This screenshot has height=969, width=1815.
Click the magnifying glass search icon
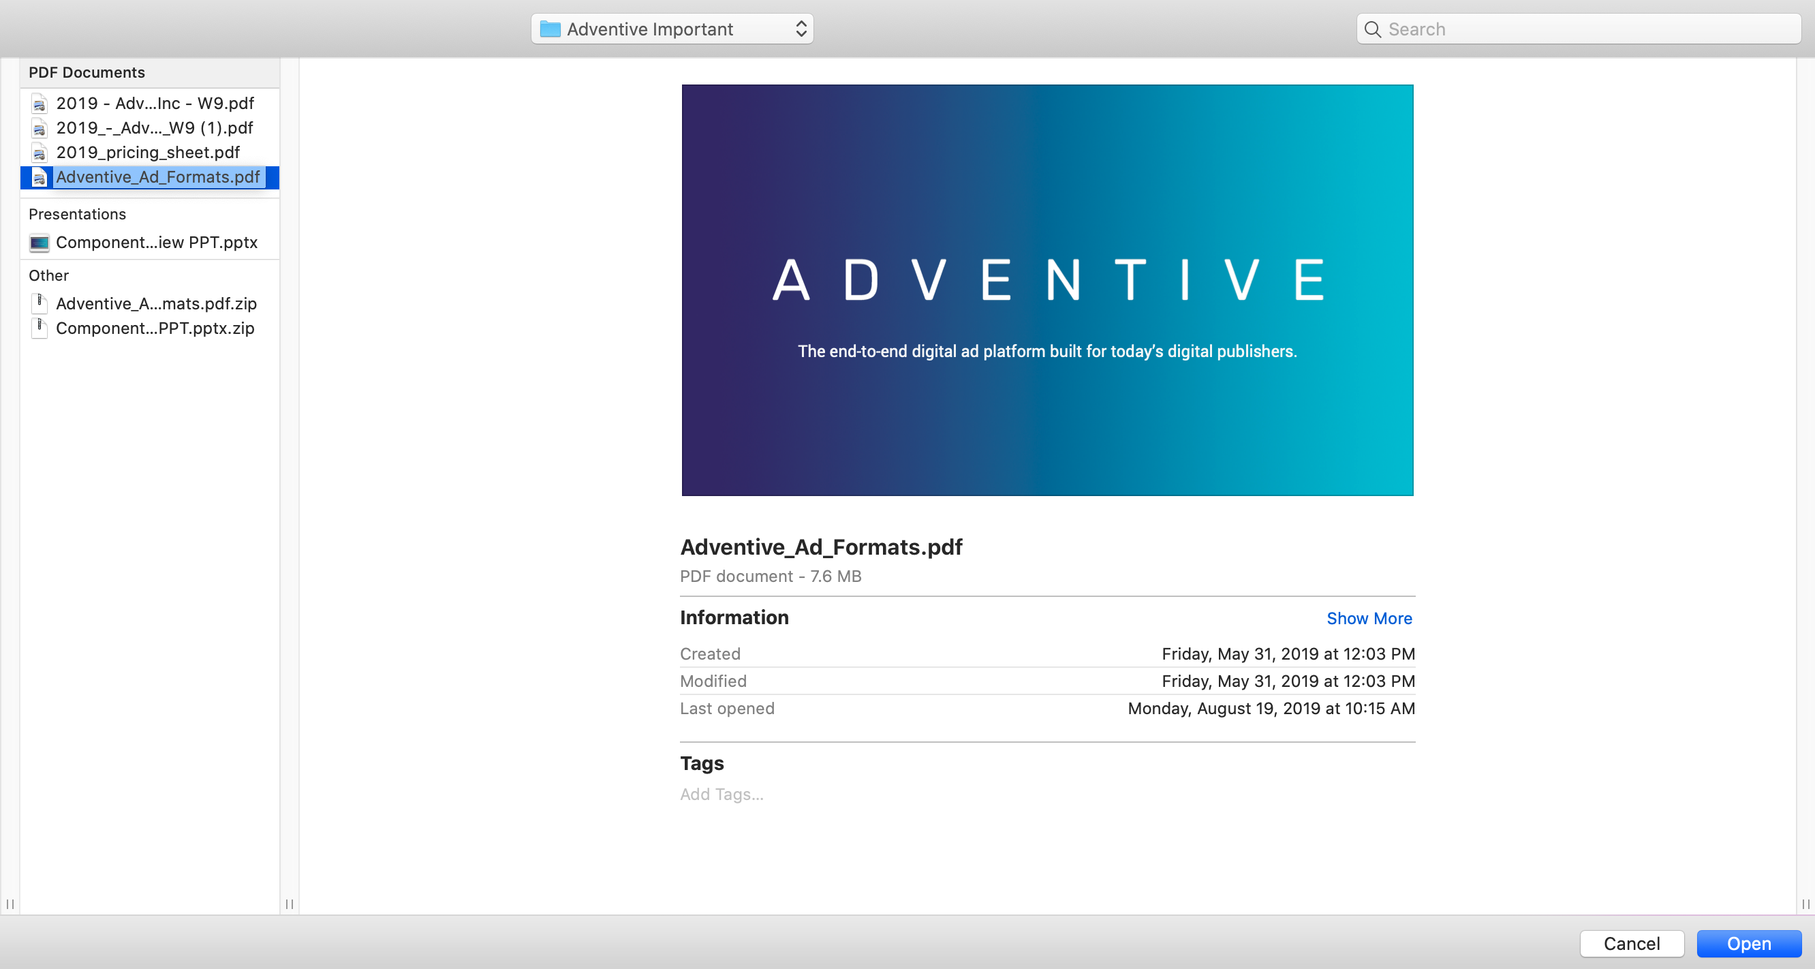pyautogui.click(x=1373, y=29)
